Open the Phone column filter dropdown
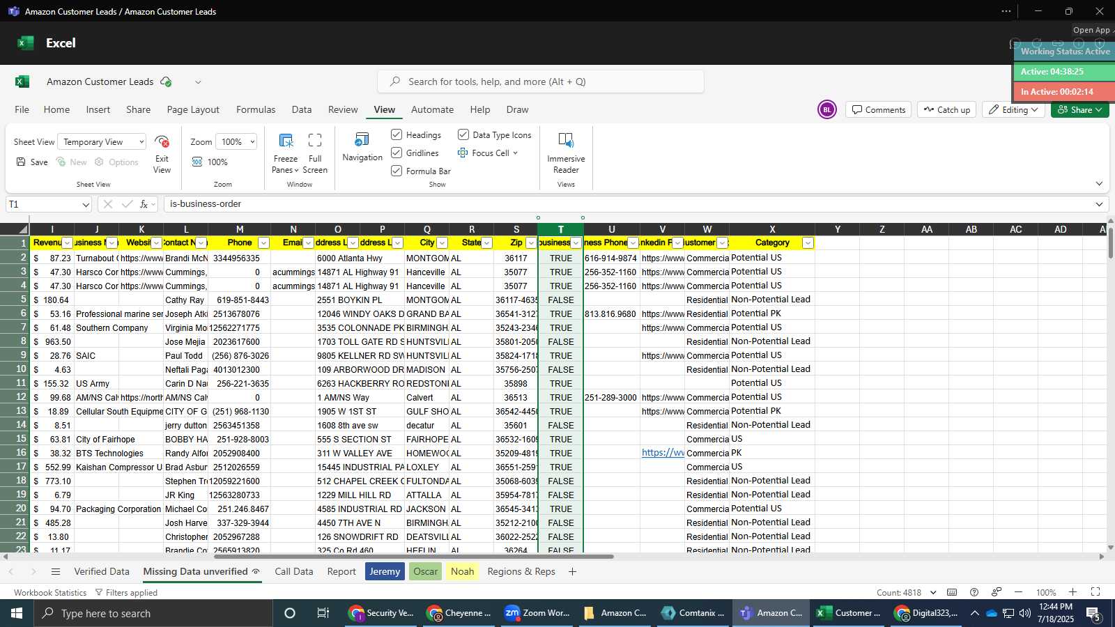This screenshot has height=627, width=1115. tap(263, 243)
